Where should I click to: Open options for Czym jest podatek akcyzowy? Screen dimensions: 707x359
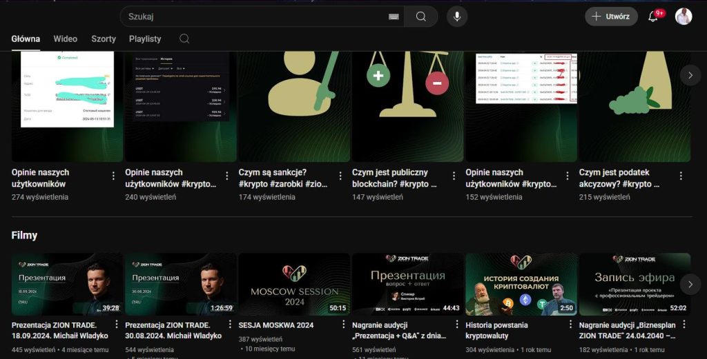(681, 176)
